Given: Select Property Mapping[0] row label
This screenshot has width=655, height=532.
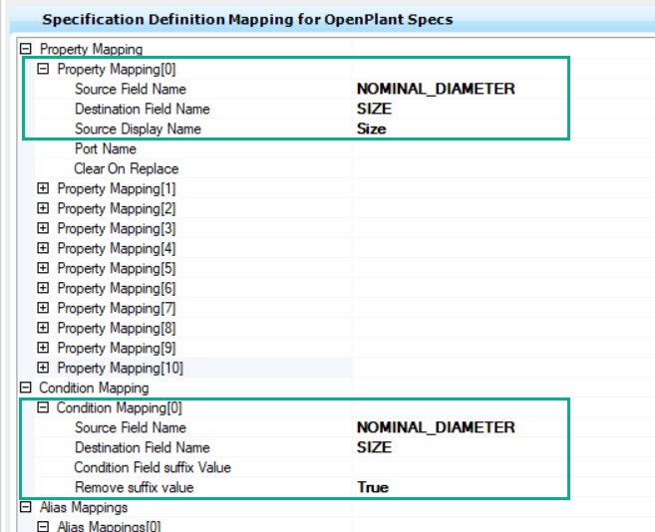Looking at the screenshot, I should click(x=116, y=70).
